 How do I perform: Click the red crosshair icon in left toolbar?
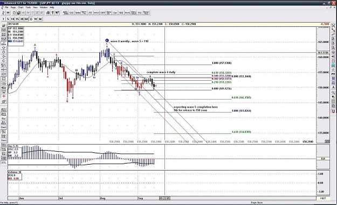[x=4, y=96]
